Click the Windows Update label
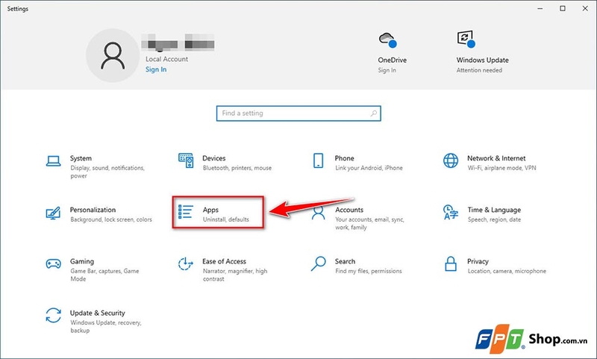 click(482, 60)
